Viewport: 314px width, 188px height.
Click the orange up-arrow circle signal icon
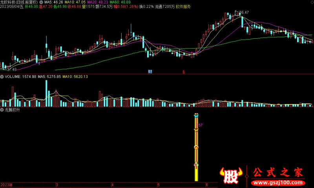click(196, 147)
